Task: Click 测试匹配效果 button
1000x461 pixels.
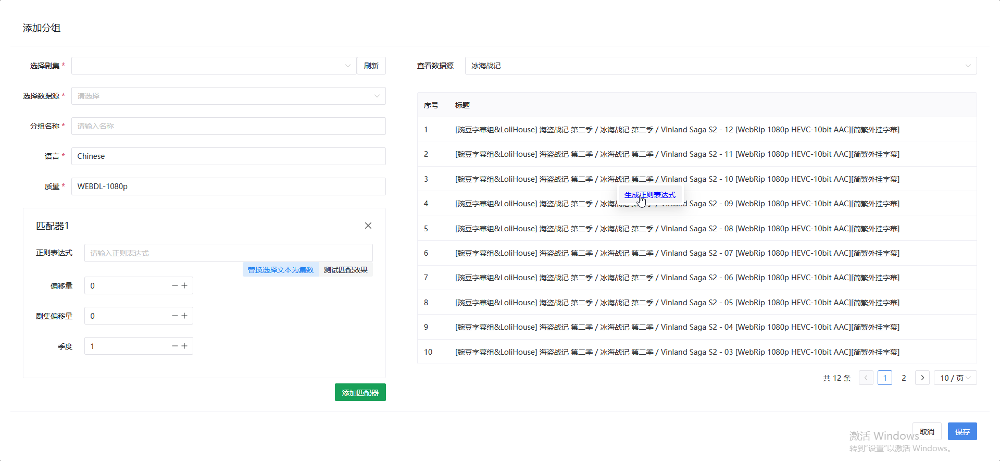Action: (346, 269)
